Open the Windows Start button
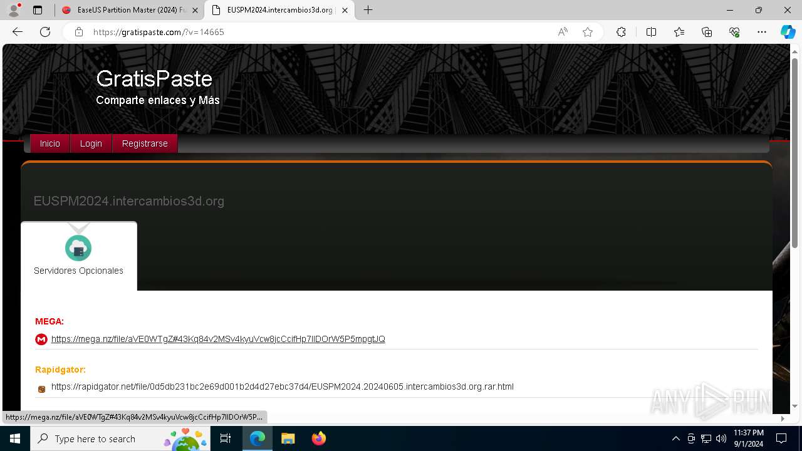This screenshot has height=451, width=802. tap(15, 438)
